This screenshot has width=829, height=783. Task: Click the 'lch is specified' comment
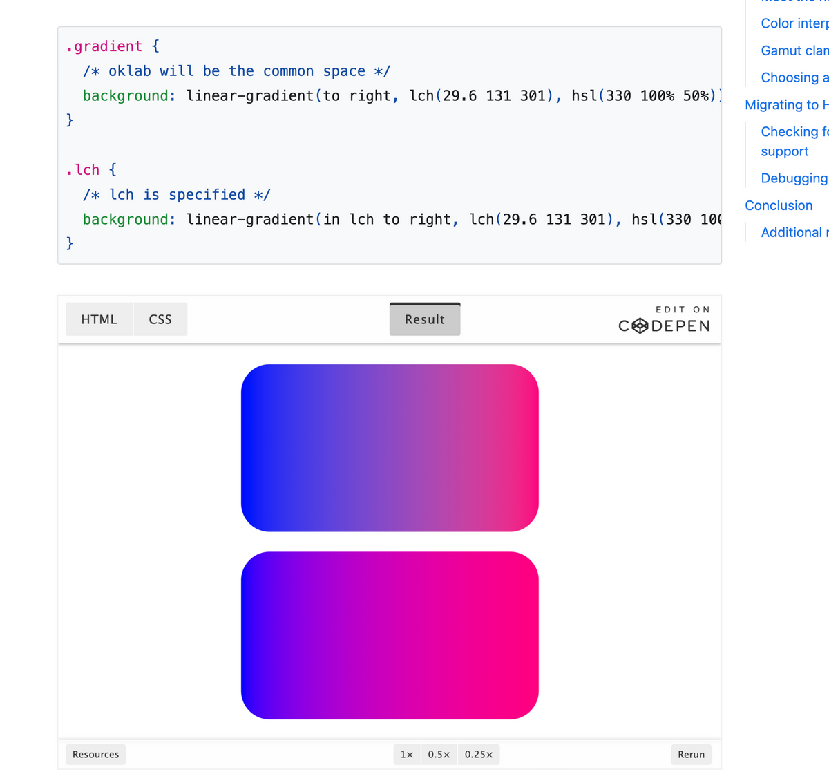pyautogui.click(x=177, y=195)
